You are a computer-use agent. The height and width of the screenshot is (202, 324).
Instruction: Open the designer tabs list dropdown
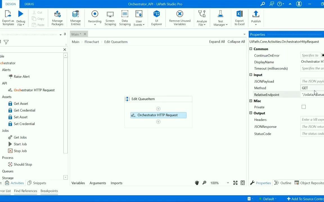pyautogui.click(x=244, y=35)
